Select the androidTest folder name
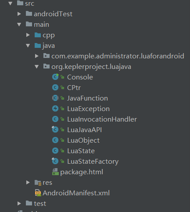Image resolution: width=190 pixels, height=212 pixels. [53, 14]
